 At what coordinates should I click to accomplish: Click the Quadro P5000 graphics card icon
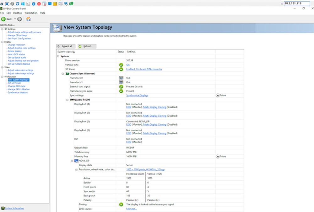(72, 100)
